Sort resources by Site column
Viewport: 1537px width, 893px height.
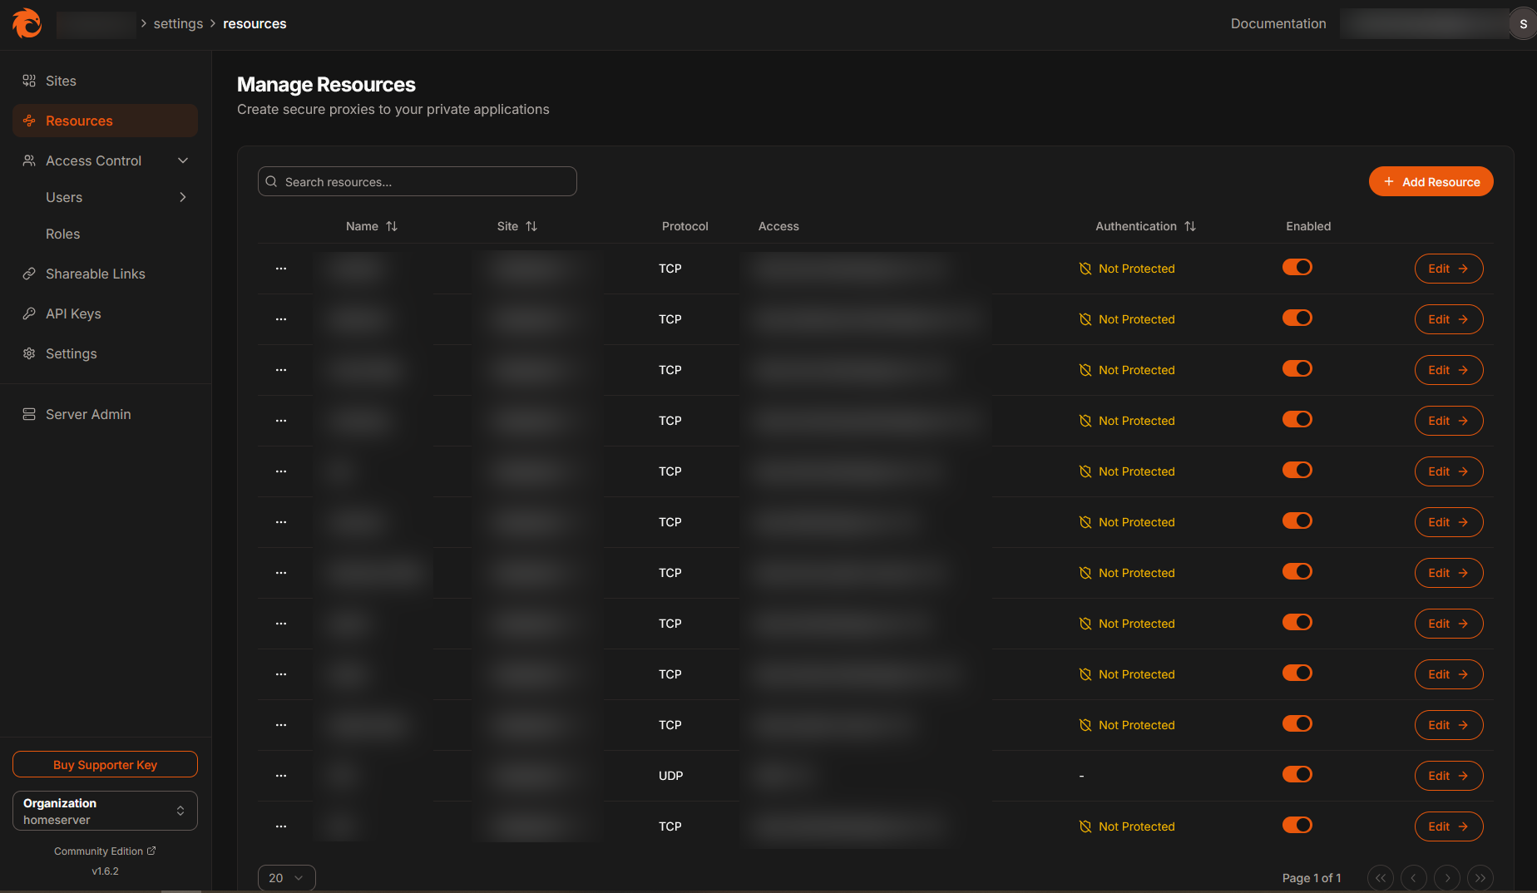click(x=531, y=226)
